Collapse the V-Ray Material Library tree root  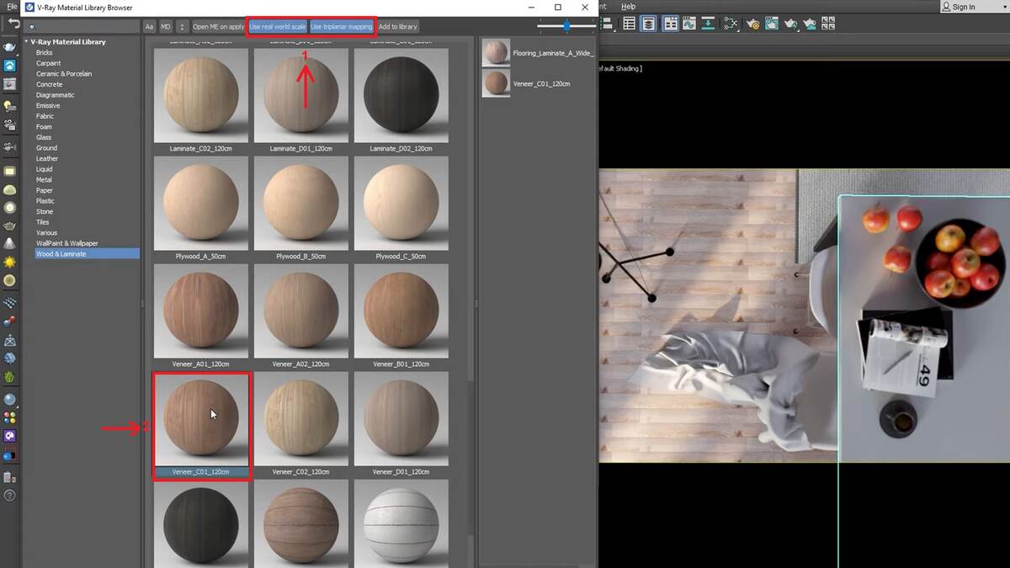[27, 41]
